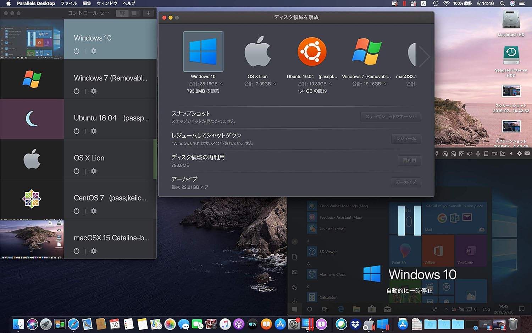Open the Seagate External HDD desktop icon

click(511, 56)
